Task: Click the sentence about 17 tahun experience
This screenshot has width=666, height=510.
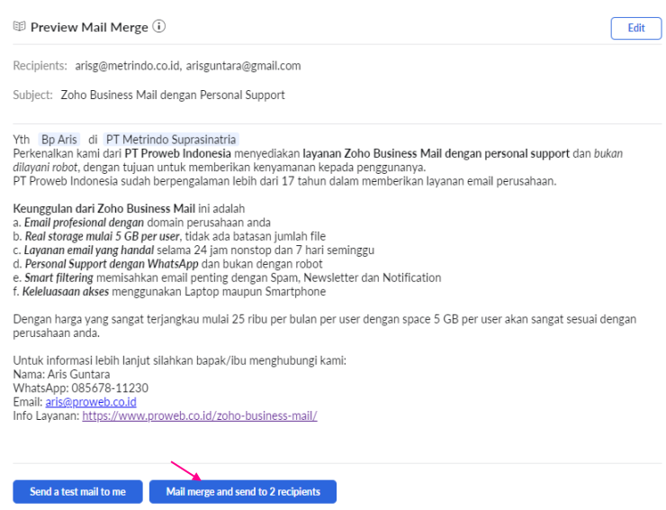Action: [x=284, y=181]
